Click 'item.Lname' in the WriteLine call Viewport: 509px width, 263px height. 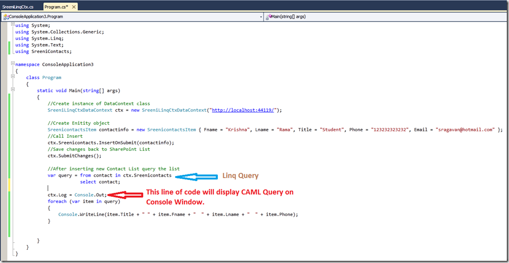point(225,214)
